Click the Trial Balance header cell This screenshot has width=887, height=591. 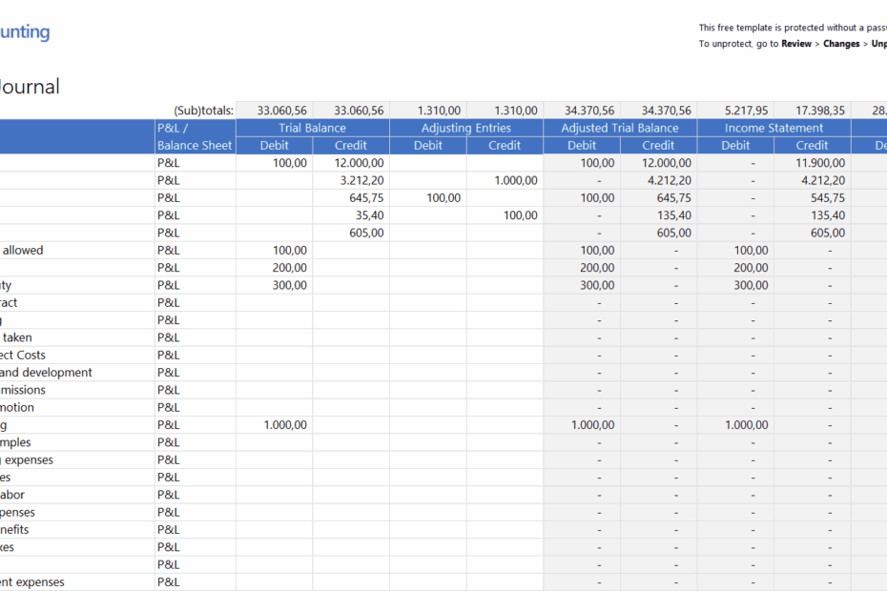pyautogui.click(x=312, y=127)
